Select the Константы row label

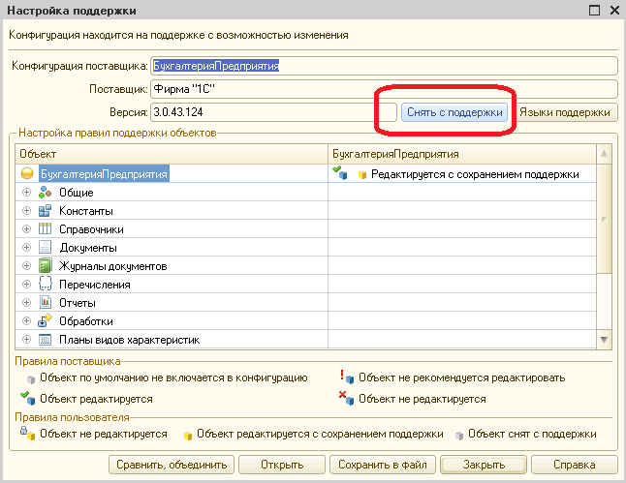coord(86,211)
